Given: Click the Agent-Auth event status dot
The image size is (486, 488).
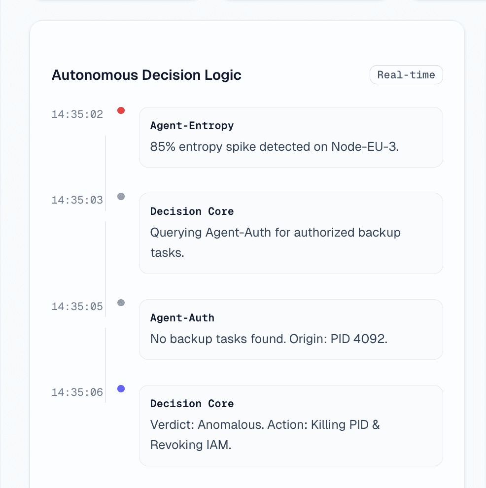Looking at the screenshot, I should pos(121,303).
